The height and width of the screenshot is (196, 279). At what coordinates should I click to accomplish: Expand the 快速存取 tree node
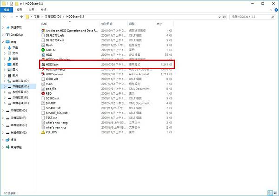[3, 27]
